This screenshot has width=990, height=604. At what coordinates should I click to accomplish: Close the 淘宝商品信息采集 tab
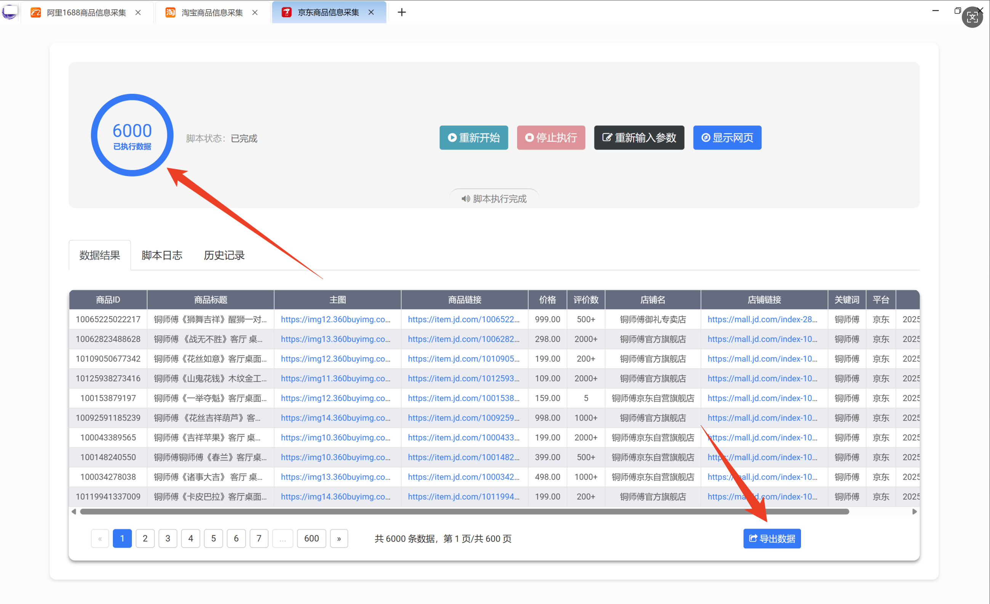pyautogui.click(x=255, y=13)
